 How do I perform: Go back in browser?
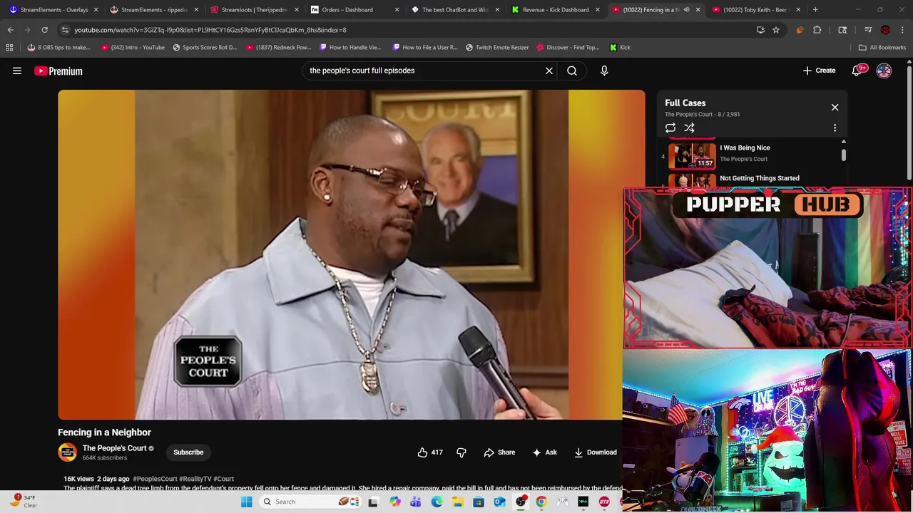[x=10, y=30]
